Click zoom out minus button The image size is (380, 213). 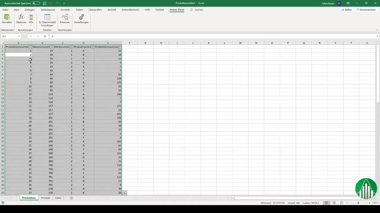point(347,203)
